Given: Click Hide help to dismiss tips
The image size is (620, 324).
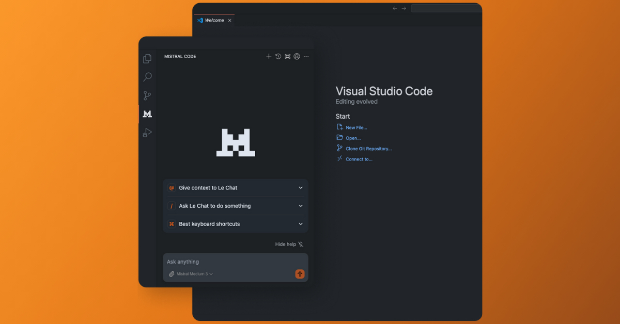Looking at the screenshot, I should [x=289, y=244].
